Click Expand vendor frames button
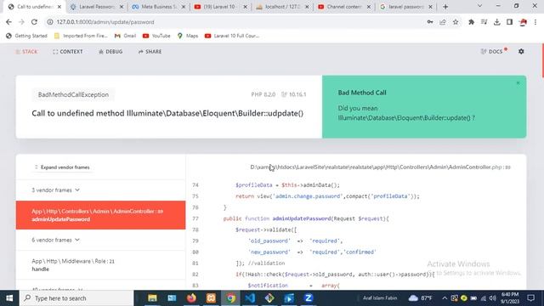Viewport: 544px width, 306px height. tap(62, 167)
